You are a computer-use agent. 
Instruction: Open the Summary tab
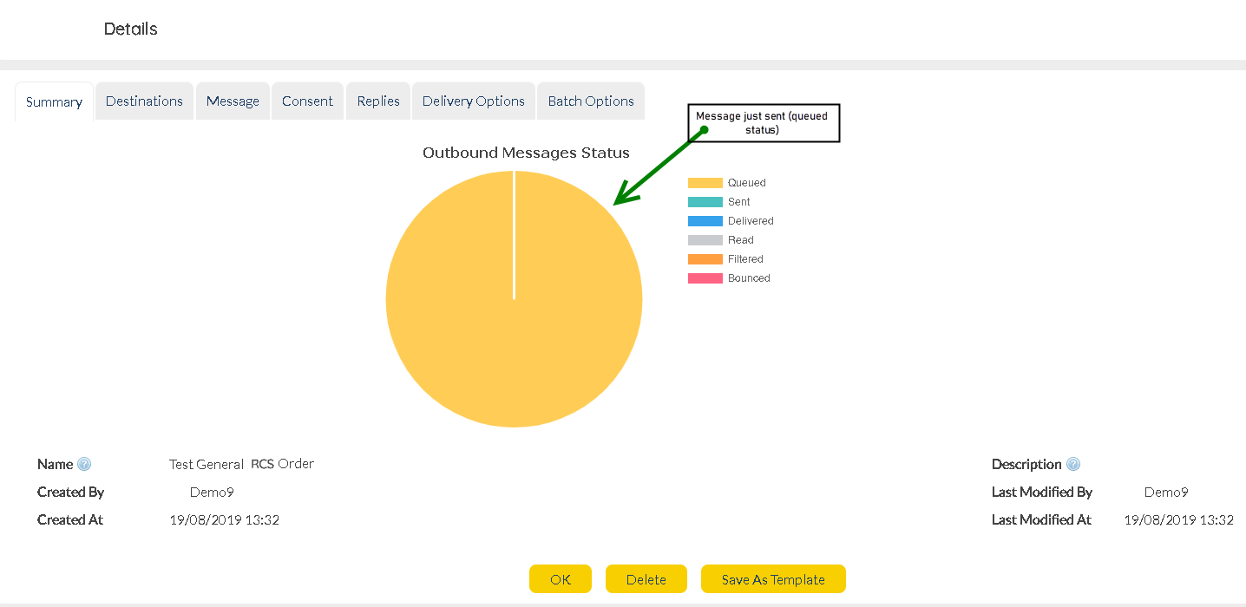point(54,101)
